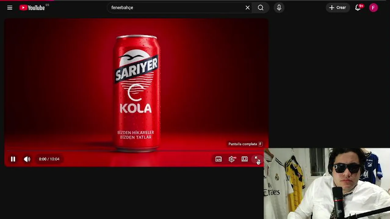Mute the video volume
Image resolution: width=390 pixels, height=219 pixels.
(x=27, y=159)
